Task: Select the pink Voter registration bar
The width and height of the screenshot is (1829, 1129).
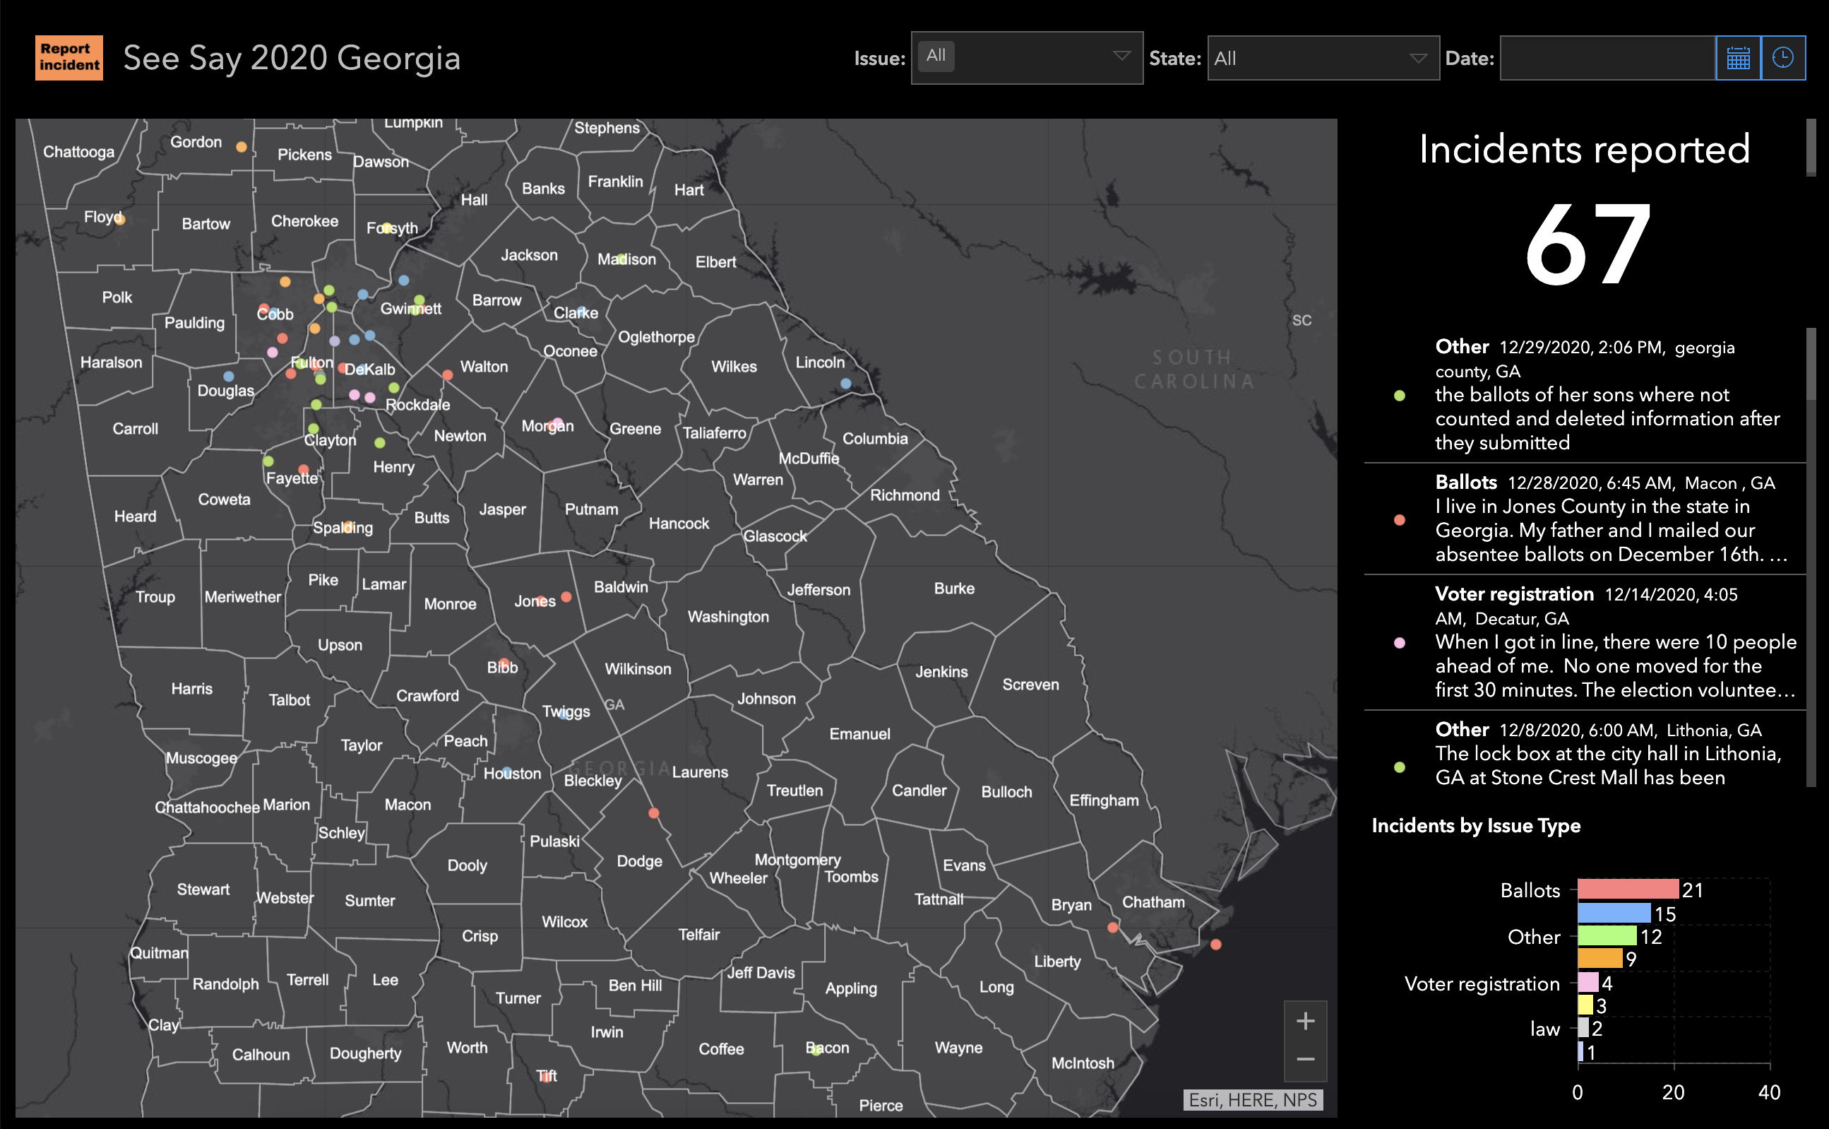Action: (x=1587, y=983)
